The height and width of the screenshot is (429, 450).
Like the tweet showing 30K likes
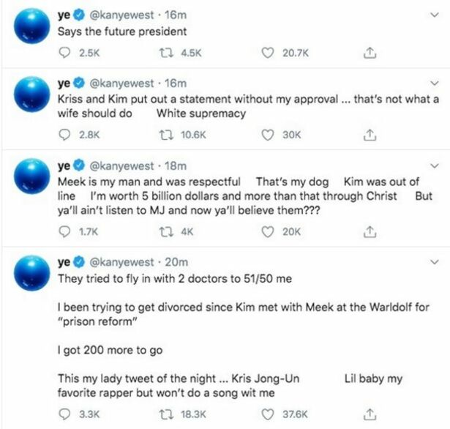point(268,135)
